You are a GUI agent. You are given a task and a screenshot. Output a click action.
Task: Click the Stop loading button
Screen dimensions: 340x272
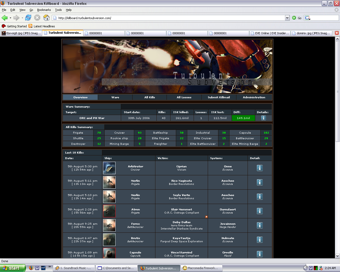(37, 18)
